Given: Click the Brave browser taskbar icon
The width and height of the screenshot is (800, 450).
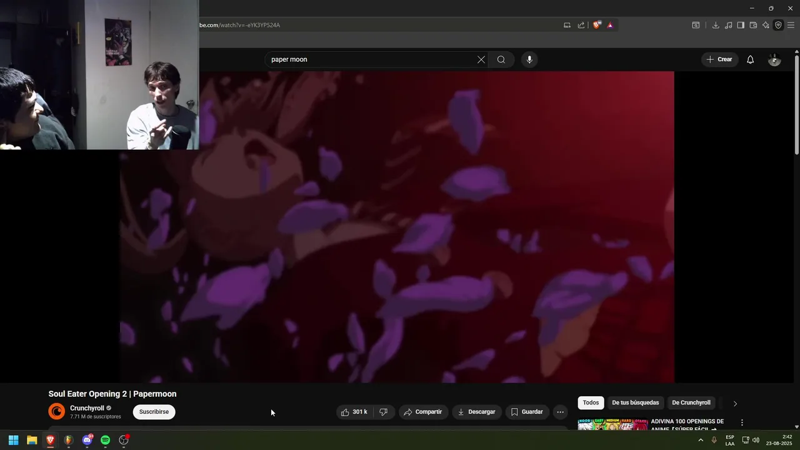Looking at the screenshot, I should click(51, 440).
